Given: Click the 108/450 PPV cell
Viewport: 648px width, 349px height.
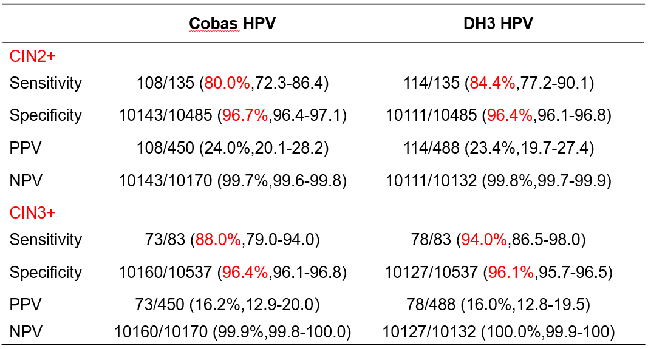Looking at the screenshot, I should (233, 148).
